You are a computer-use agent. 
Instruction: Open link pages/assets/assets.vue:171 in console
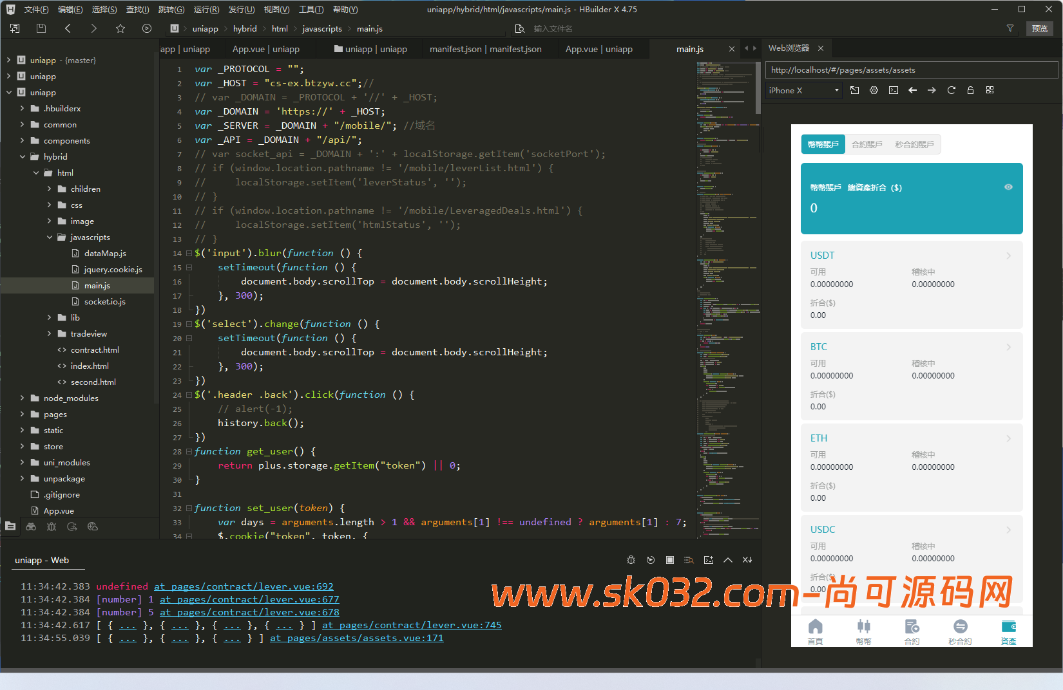pos(356,638)
